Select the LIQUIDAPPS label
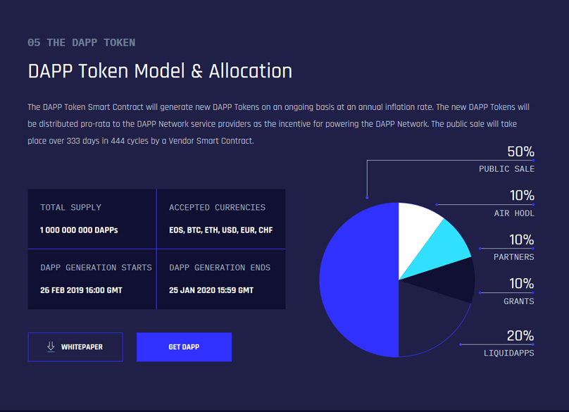The height and width of the screenshot is (412, 569). [x=508, y=353]
